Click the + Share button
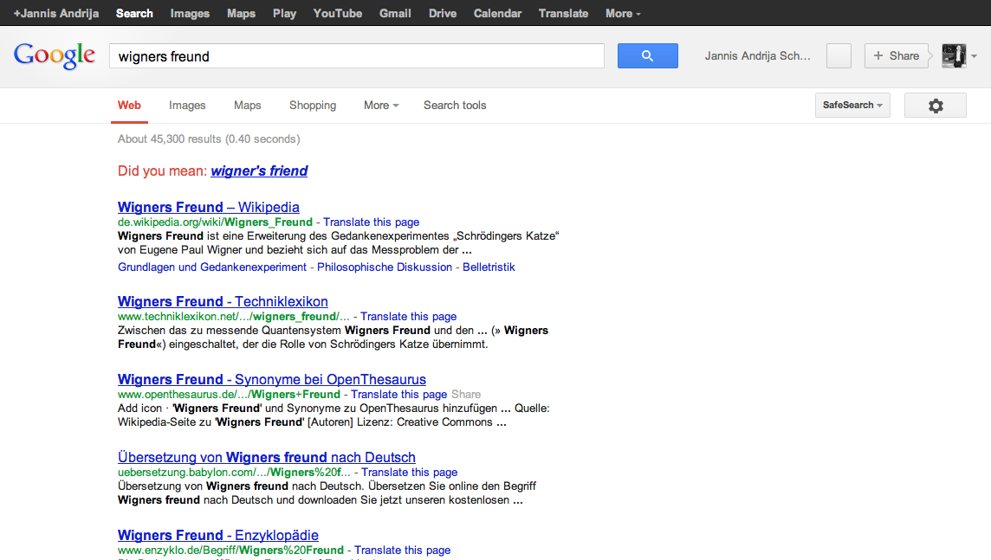 pyautogui.click(x=897, y=55)
